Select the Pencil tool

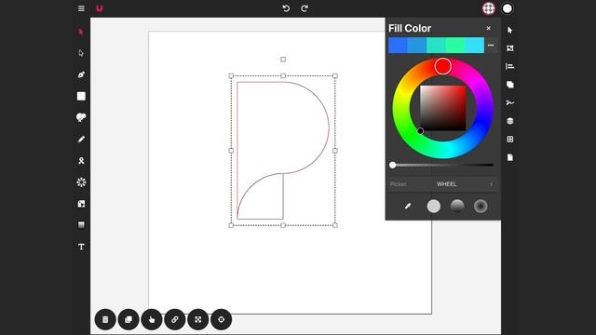pyautogui.click(x=81, y=139)
